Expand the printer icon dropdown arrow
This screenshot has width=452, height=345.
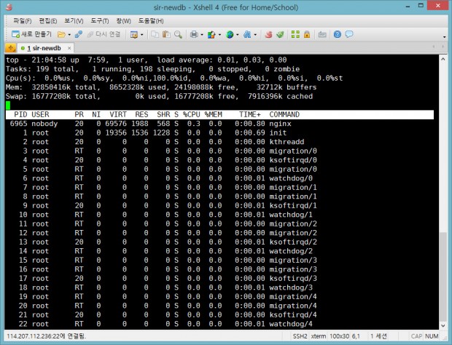(x=201, y=34)
